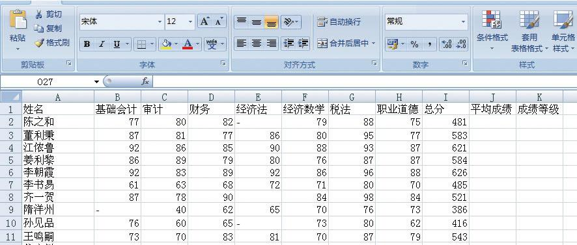Apply comma style

click(429, 45)
